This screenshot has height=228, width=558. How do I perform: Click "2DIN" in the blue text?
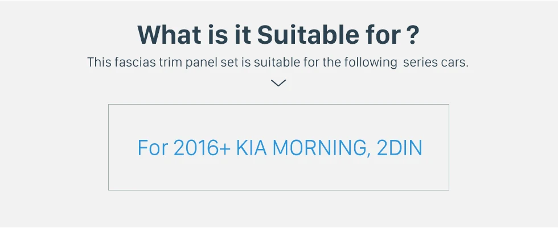(x=400, y=148)
